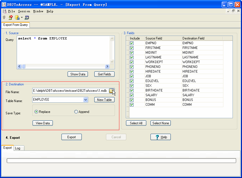The height and width of the screenshot is (178, 242).
Task: Uncheck the LASTNAME include checkbox
Action: click(x=132, y=57)
